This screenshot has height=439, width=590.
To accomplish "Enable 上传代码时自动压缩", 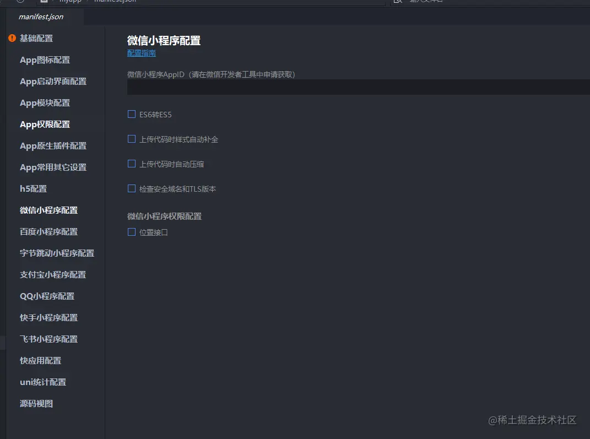I will (x=131, y=163).
